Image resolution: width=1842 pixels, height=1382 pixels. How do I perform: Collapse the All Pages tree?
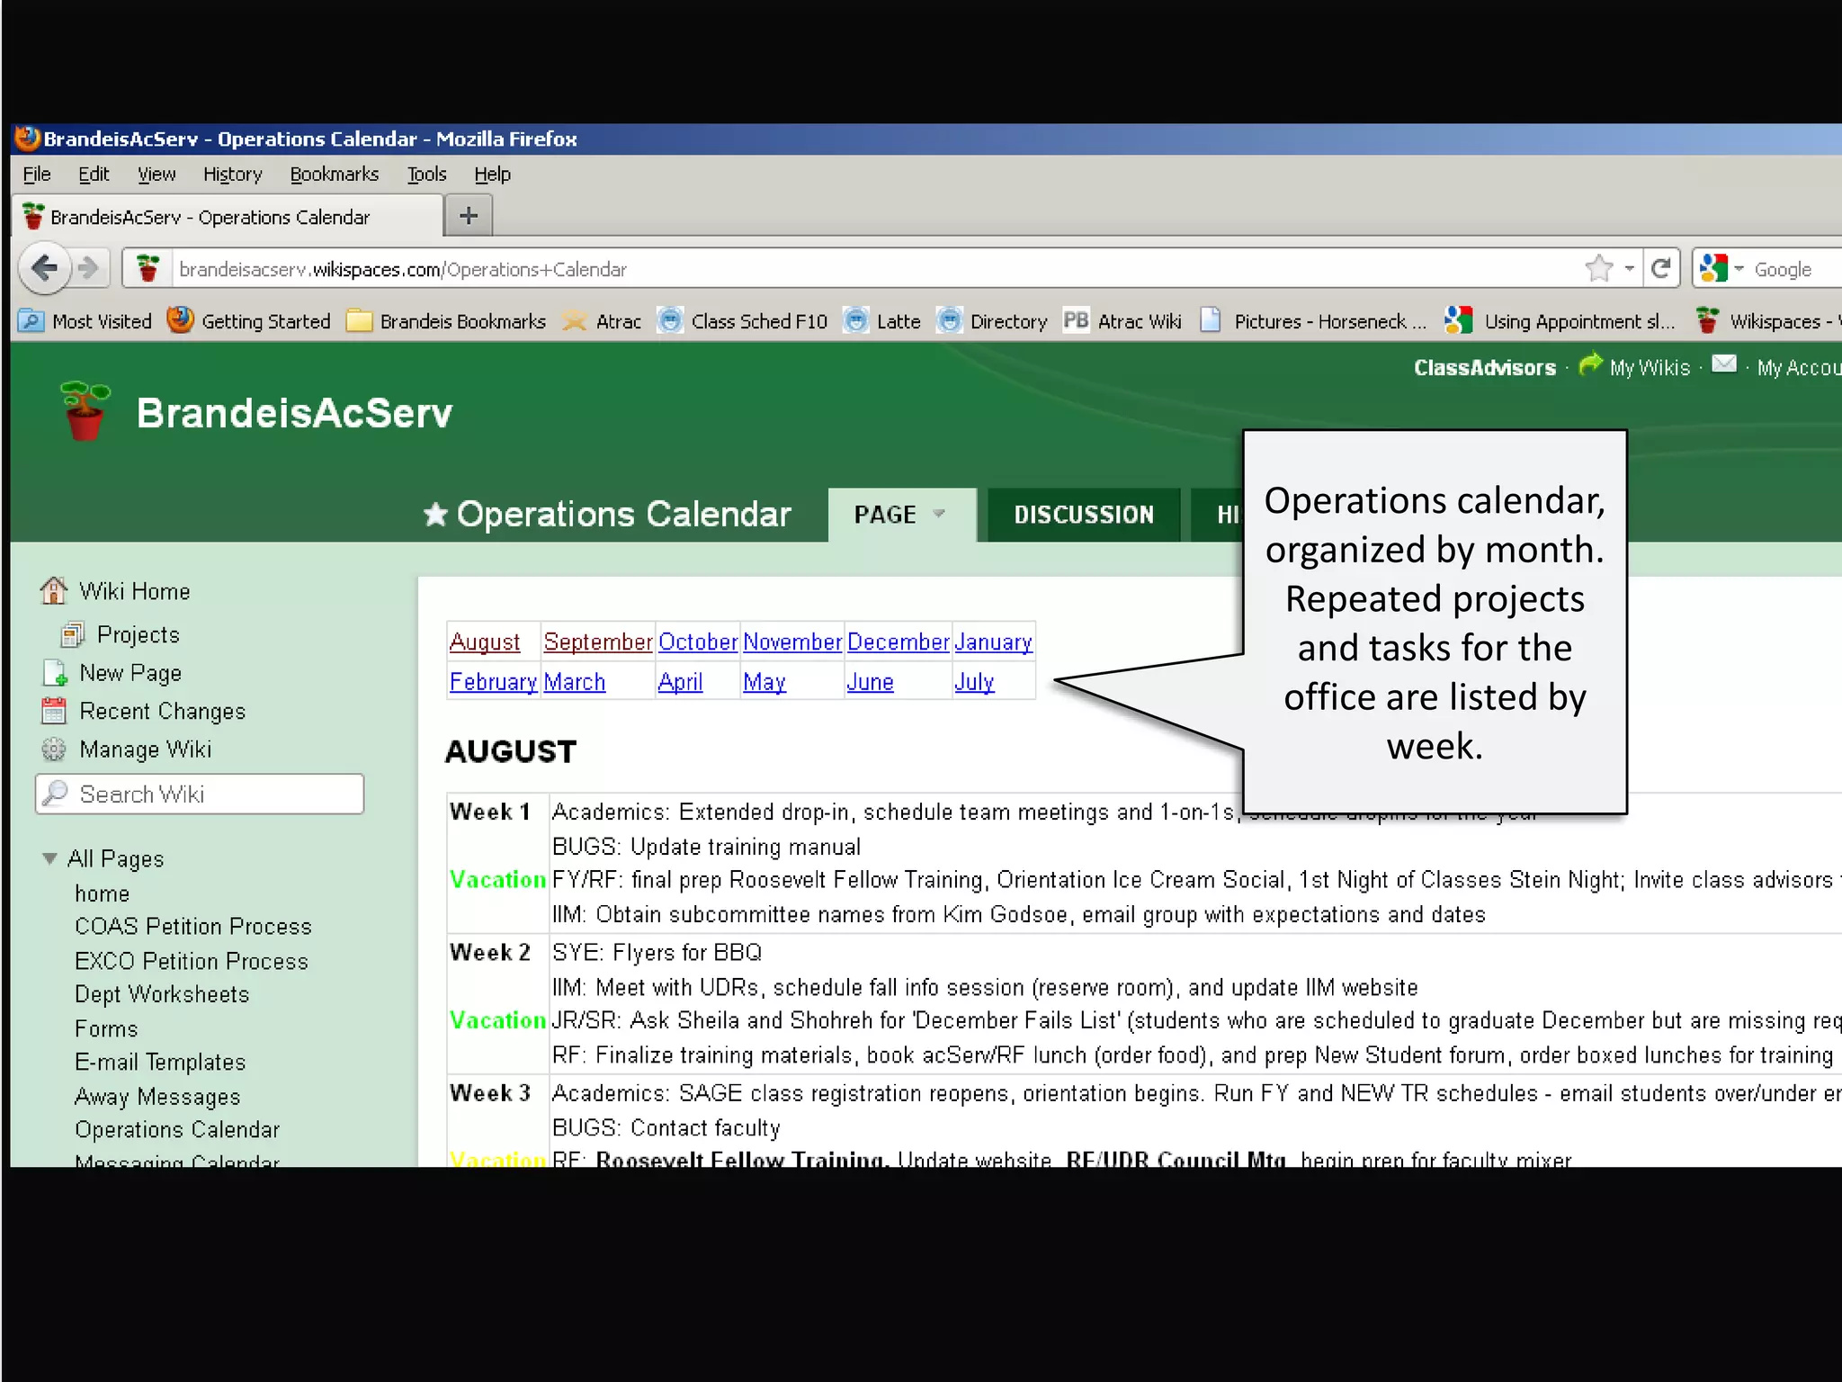[50, 858]
